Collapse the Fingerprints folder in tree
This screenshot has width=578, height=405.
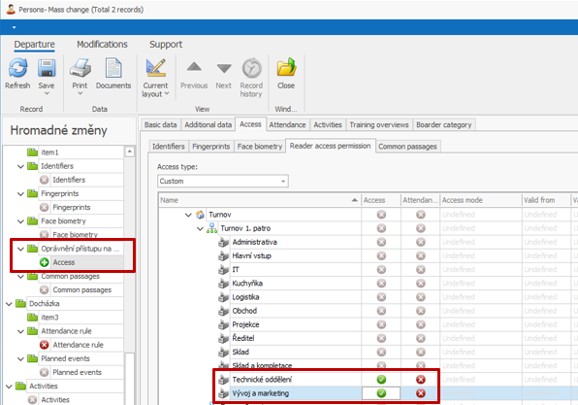click(x=20, y=194)
